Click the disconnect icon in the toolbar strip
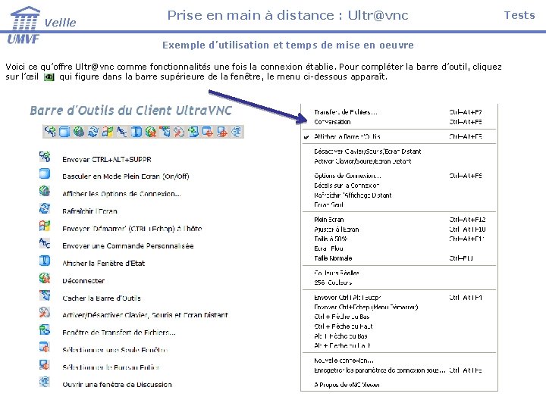 [150, 132]
